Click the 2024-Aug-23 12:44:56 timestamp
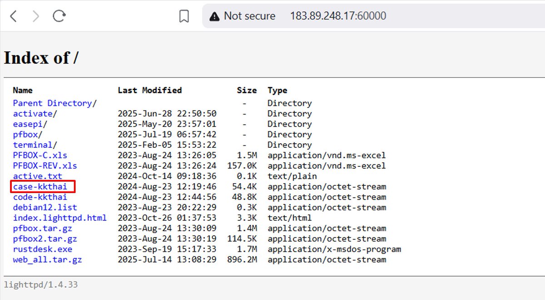Screen dimensions: 545x300 click(x=167, y=197)
